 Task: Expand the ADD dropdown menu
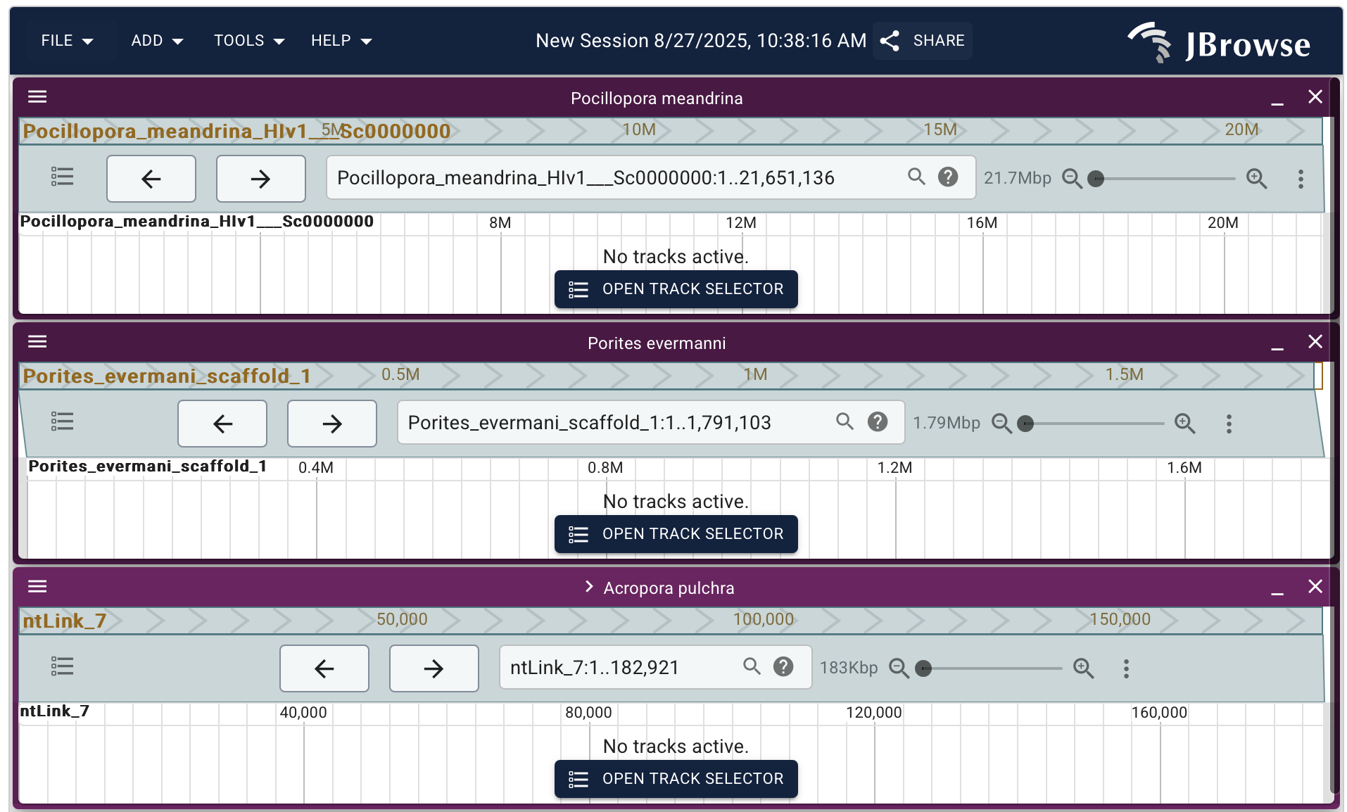[x=157, y=41]
